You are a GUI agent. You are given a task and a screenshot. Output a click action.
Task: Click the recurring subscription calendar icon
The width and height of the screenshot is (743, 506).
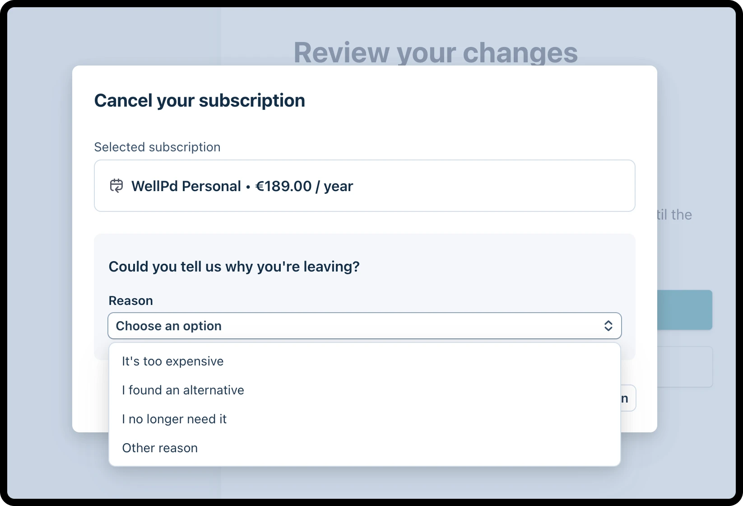[x=116, y=186]
